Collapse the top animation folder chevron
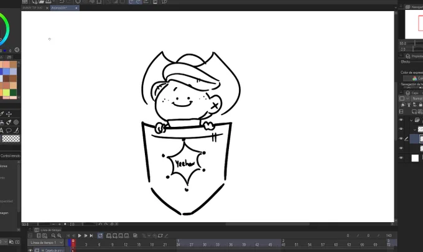 click(411, 120)
